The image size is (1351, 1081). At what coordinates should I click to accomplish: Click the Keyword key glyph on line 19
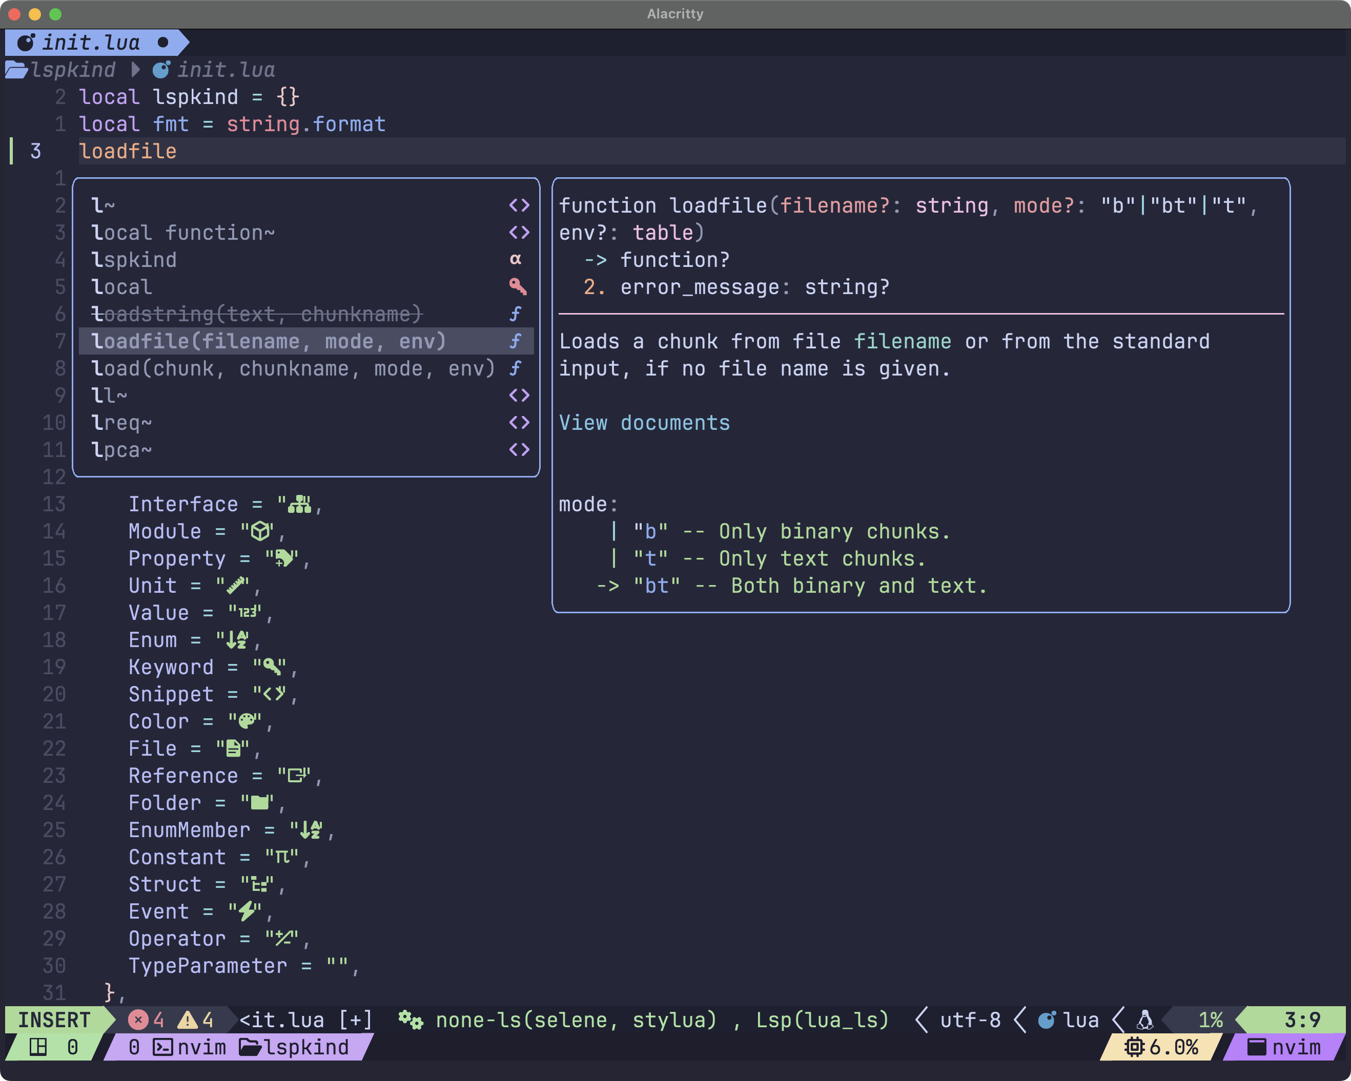point(271,667)
